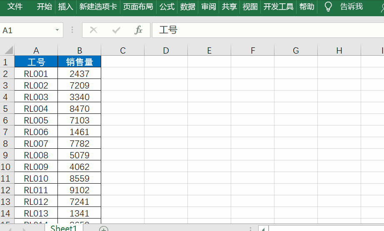Select column F header
The image size is (384, 231).
click(x=253, y=51)
